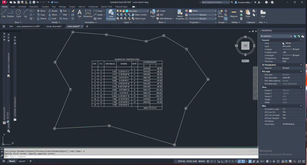
Task: Click the Polyline tool
Action: click(10, 13)
